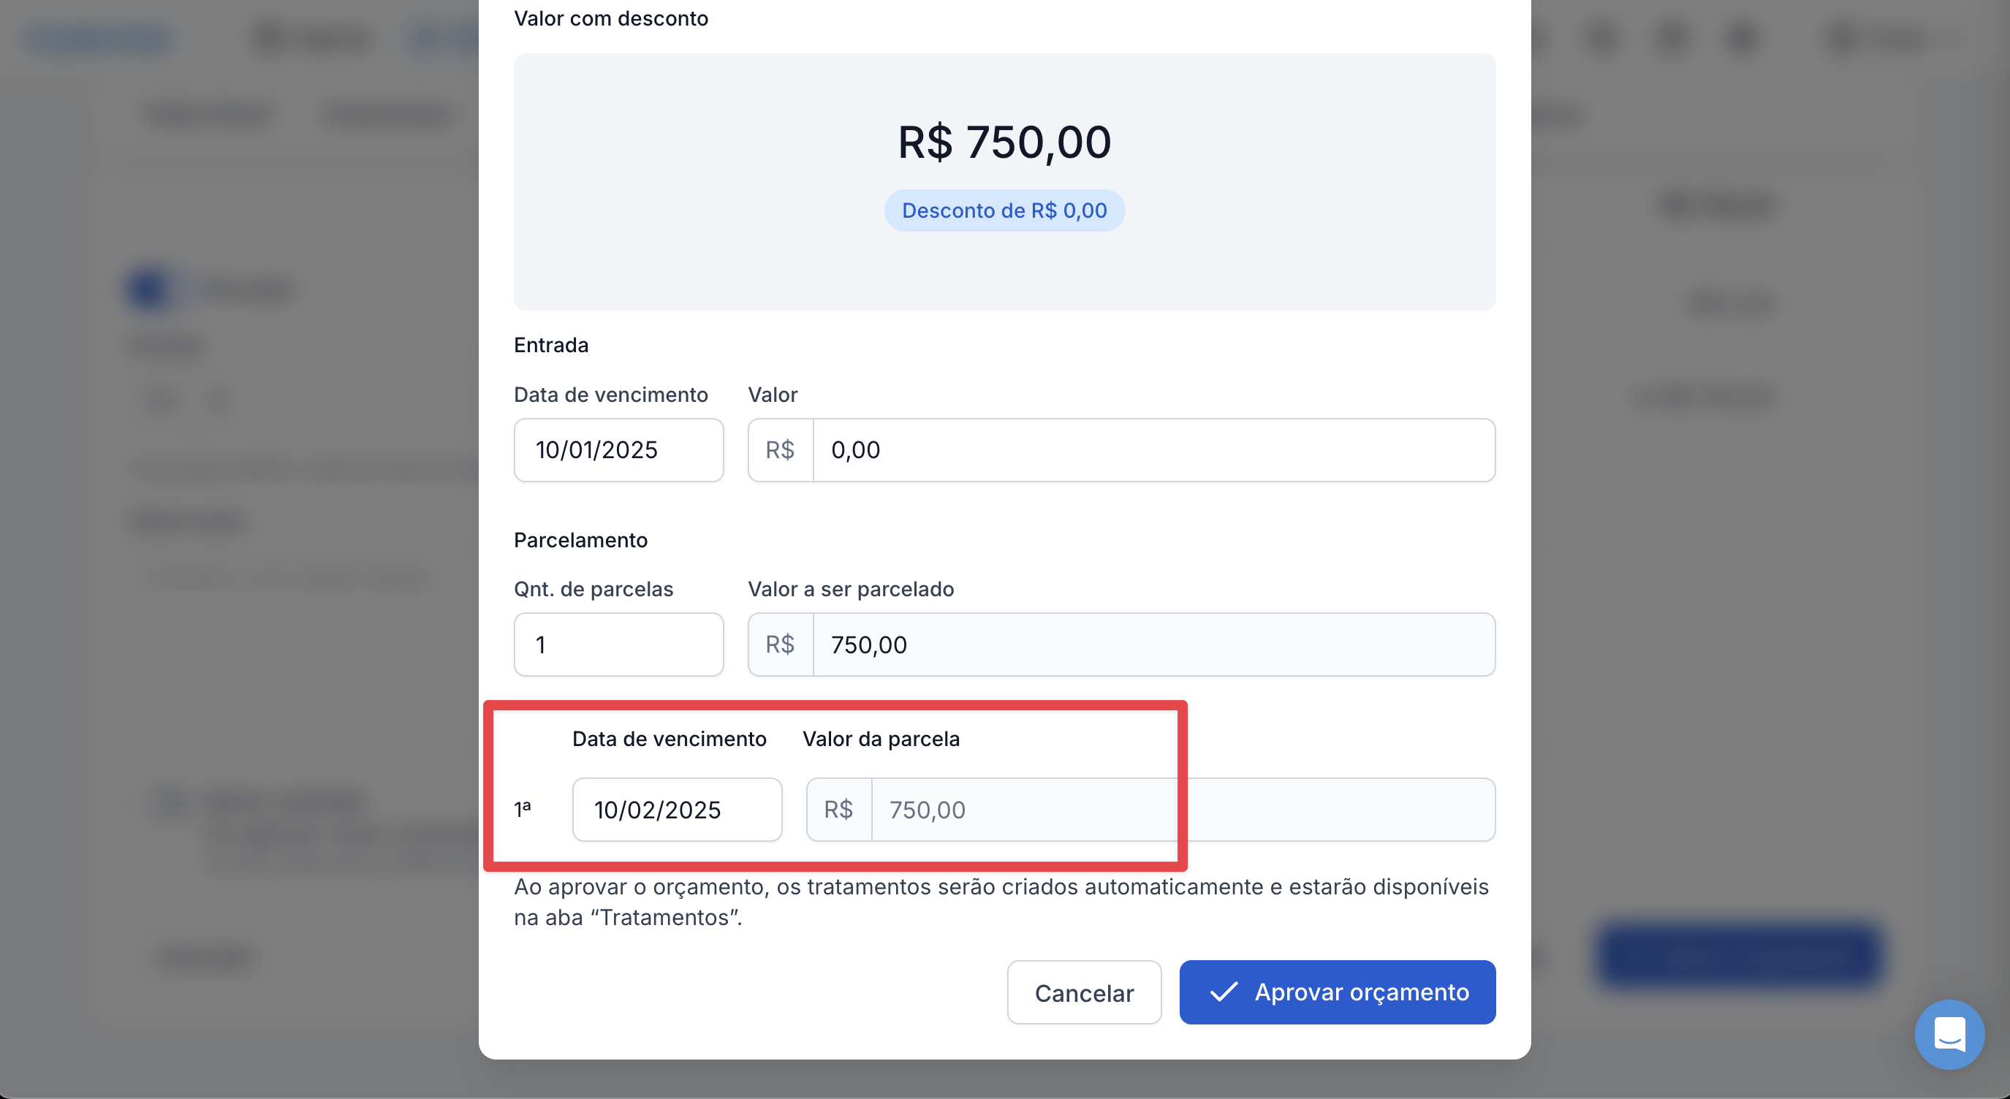Image resolution: width=2010 pixels, height=1099 pixels.
Task: Click R$ prefix of Entrada Valor field
Action: (x=781, y=450)
